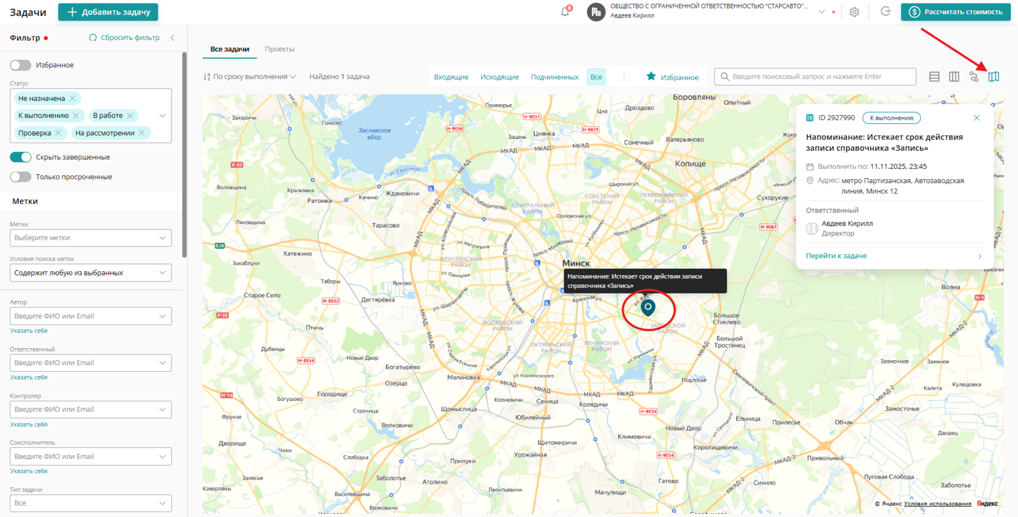This screenshot has height=517, width=1018.
Task: Switch to list view icon
Action: 934,76
